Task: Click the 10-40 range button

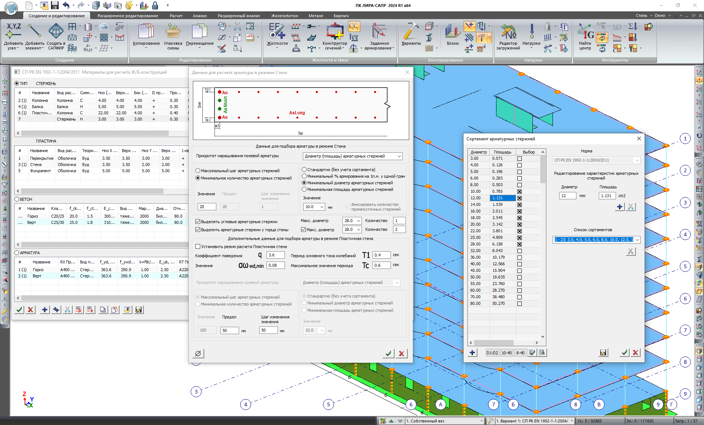Action: click(x=506, y=353)
